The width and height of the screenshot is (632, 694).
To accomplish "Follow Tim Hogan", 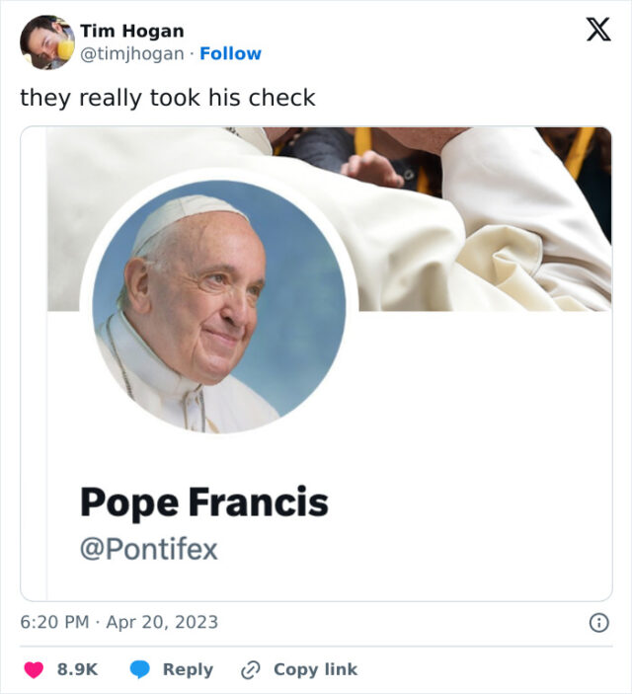I will tap(230, 53).
